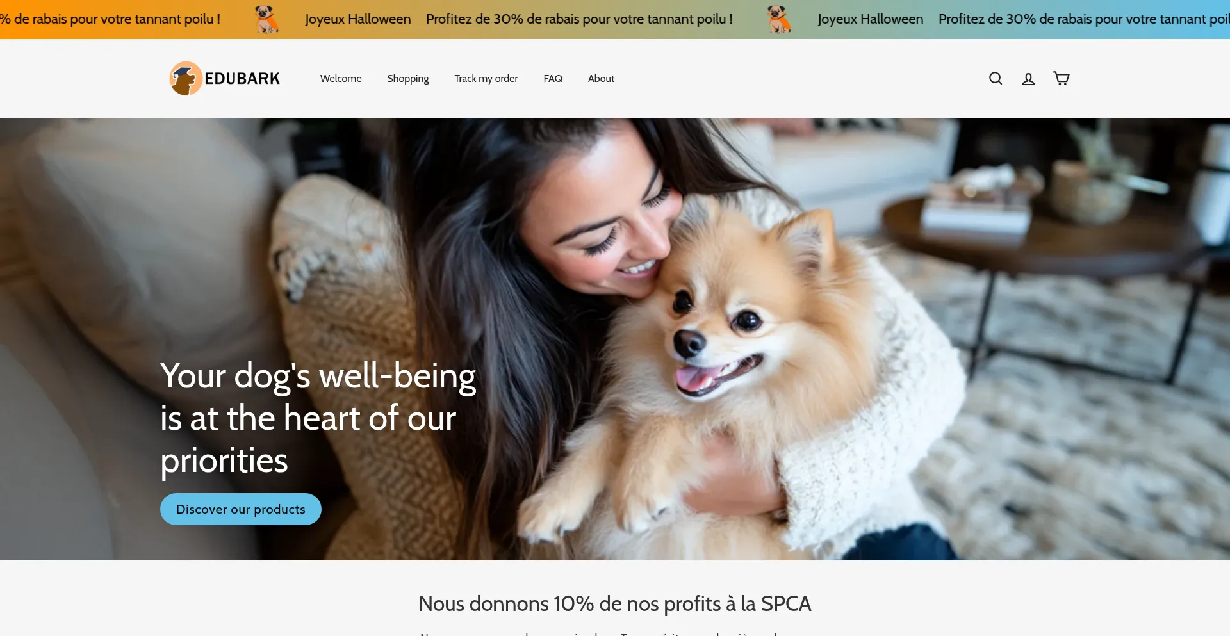1230x636 pixels.
Task: Click the first Joyeux Halloween banner text
Action: [358, 19]
